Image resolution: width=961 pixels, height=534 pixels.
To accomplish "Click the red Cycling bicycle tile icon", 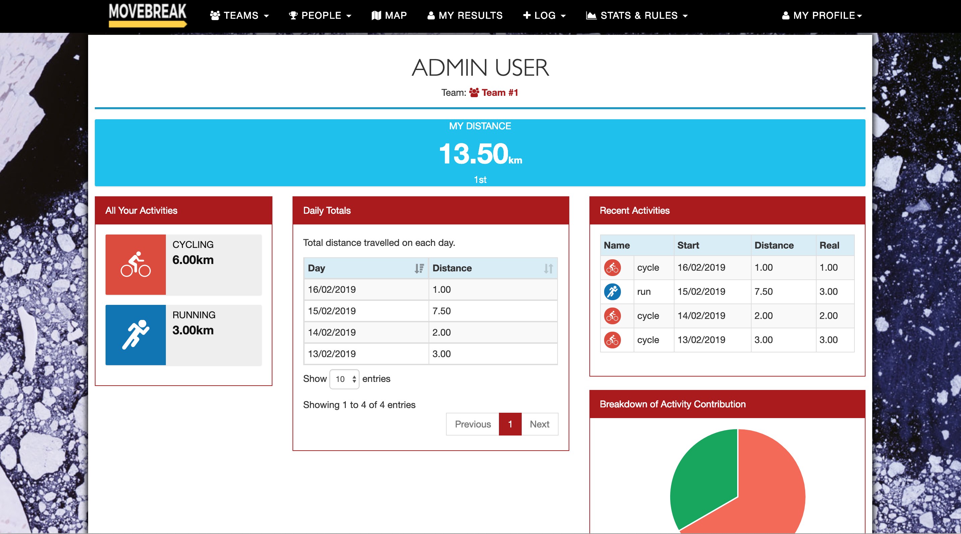I will 136,264.
